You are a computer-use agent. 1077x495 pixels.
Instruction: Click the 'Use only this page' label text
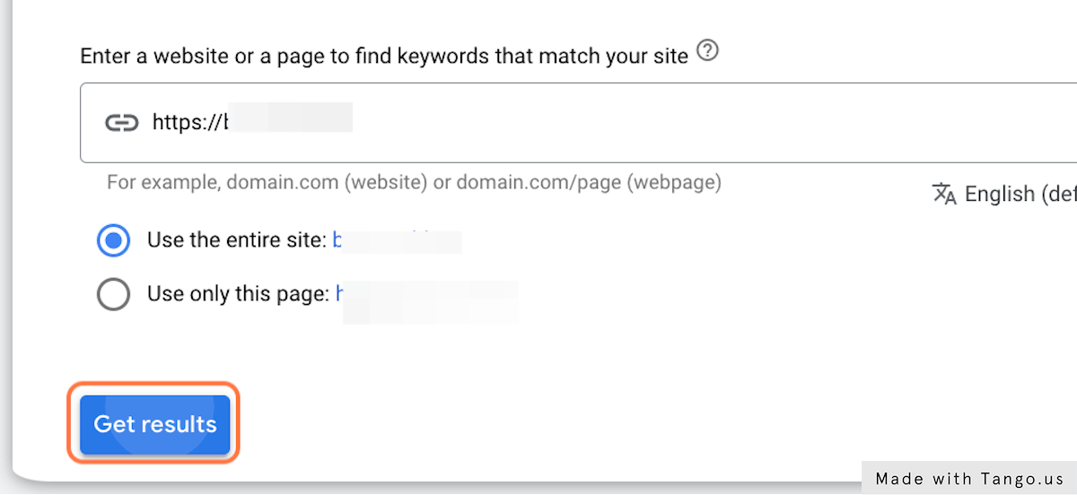pyautogui.click(x=238, y=294)
